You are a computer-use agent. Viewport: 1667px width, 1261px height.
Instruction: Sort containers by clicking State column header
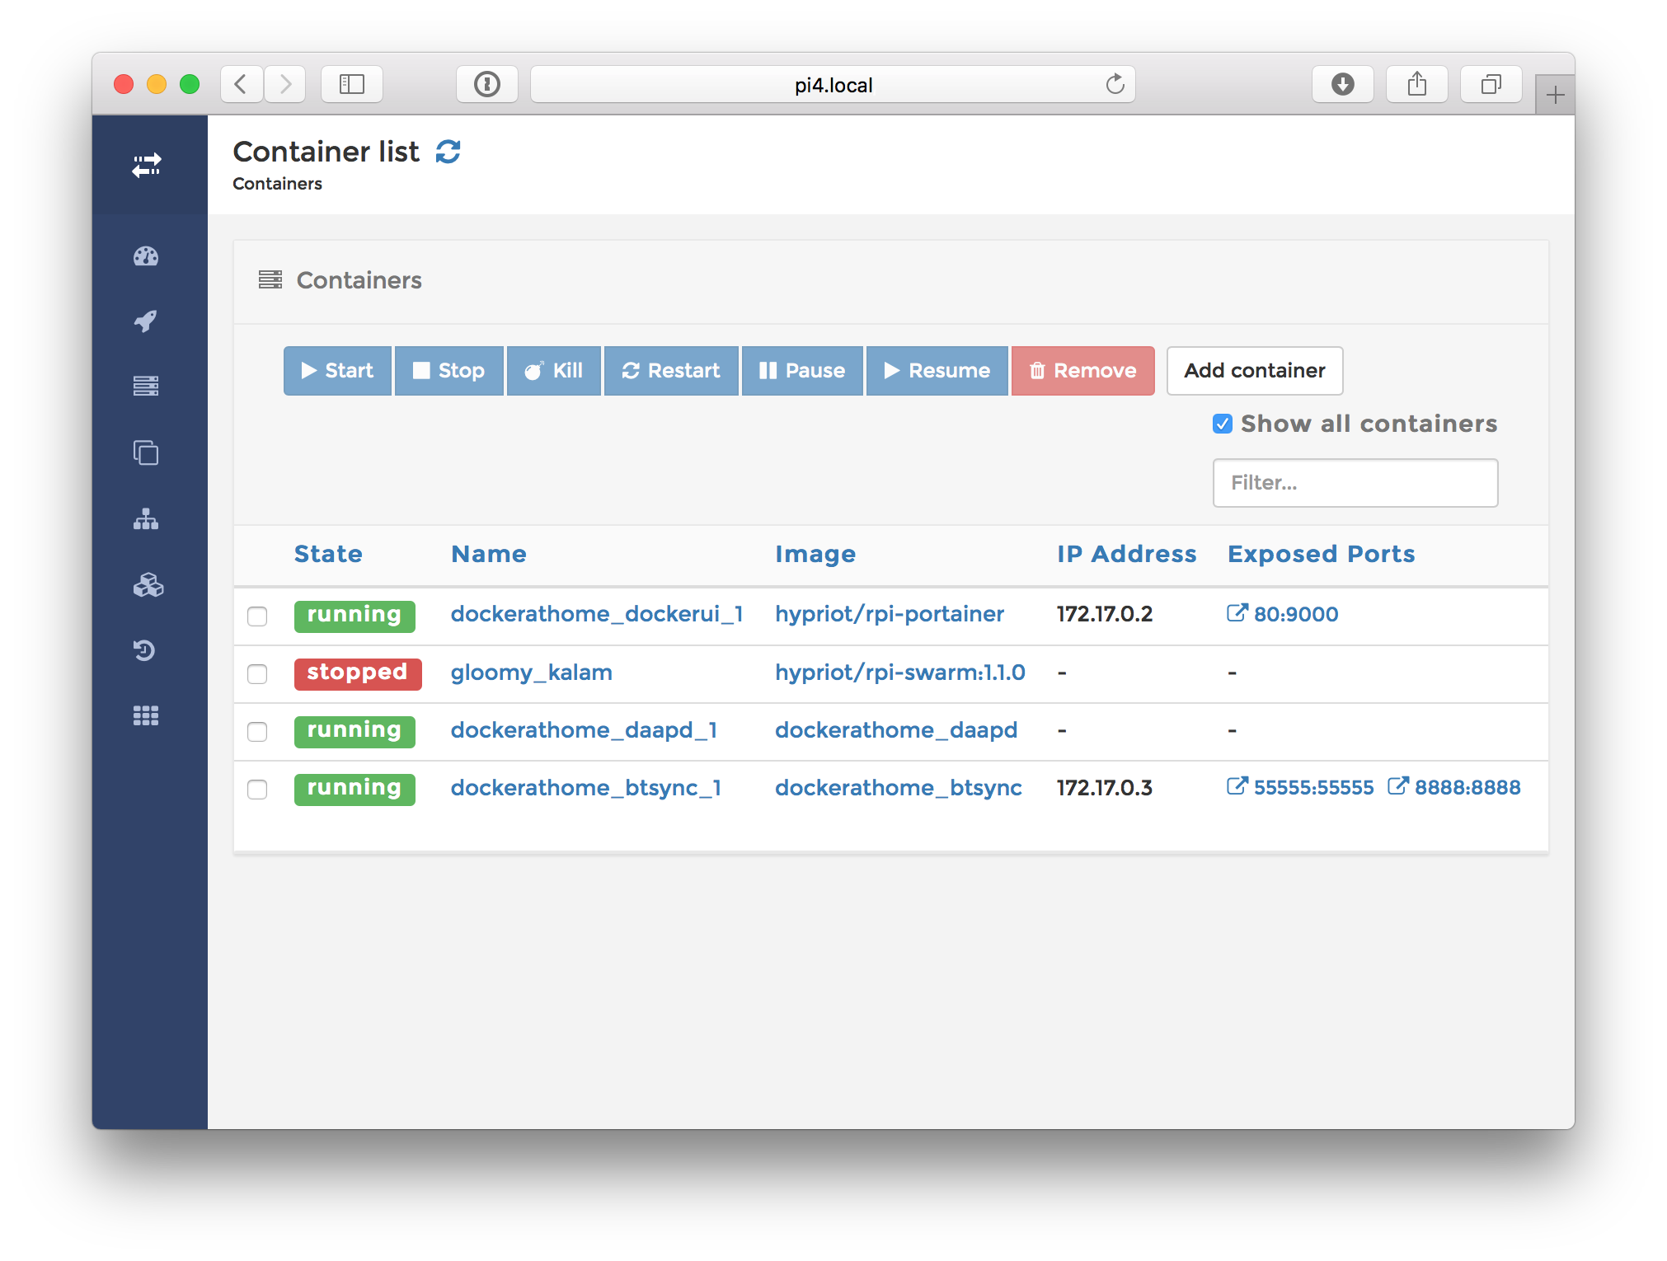coord(327,554)
